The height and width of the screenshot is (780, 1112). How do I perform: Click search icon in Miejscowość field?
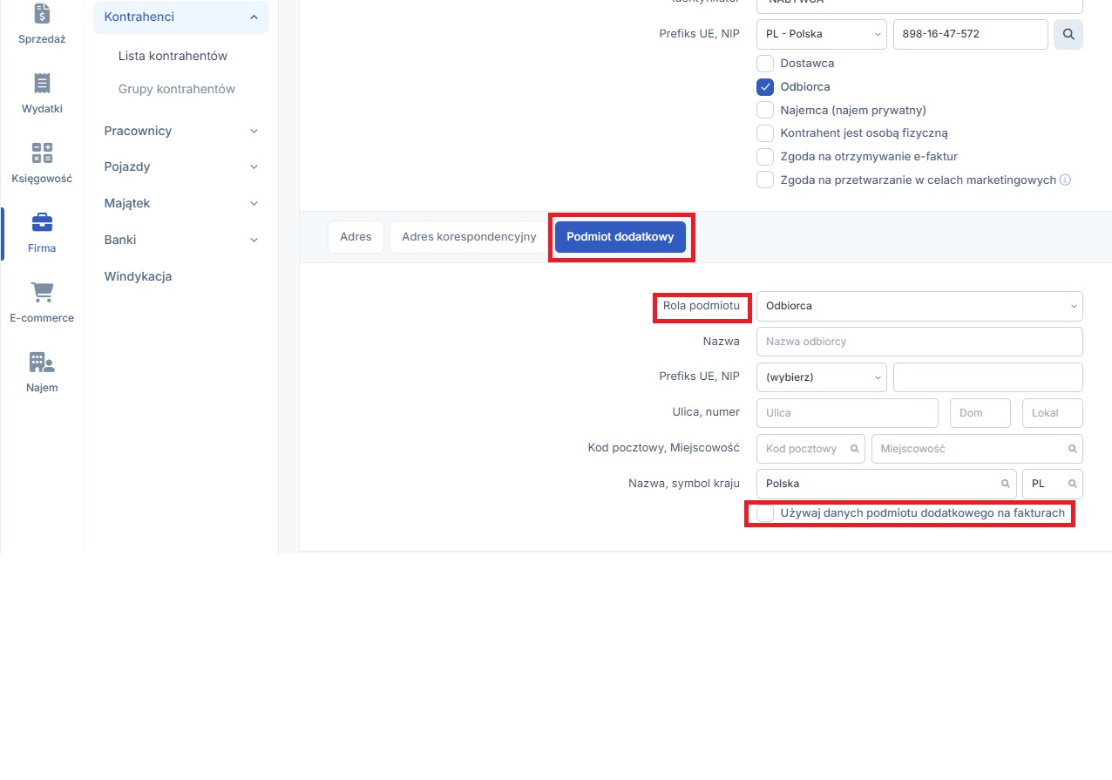(x=1073, y=449)
